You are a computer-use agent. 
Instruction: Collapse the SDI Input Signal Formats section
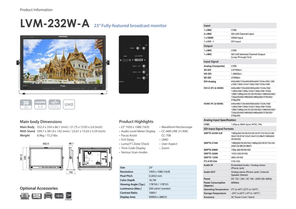point(219,129)
